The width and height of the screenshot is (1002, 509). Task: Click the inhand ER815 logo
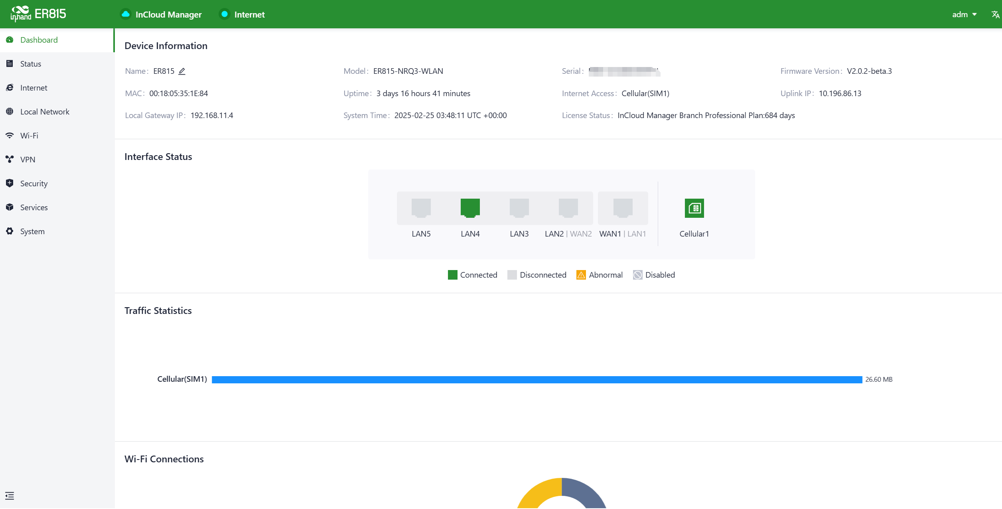pos(38,14)
